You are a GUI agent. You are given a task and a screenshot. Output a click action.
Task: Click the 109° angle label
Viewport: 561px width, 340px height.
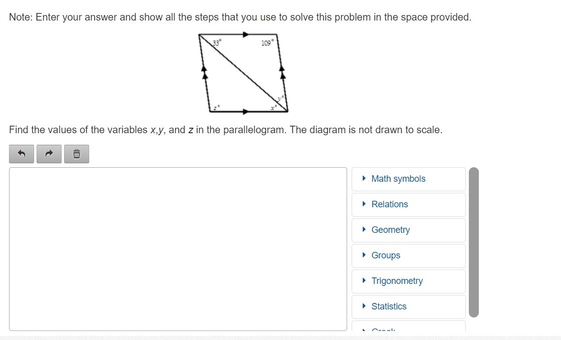pos(267,43)
